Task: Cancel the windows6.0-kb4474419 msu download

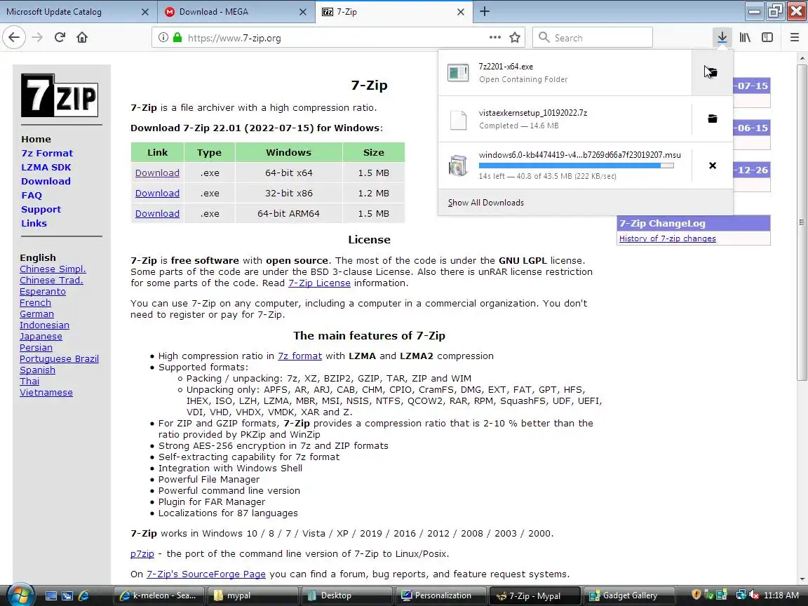Action: point(712,166)
